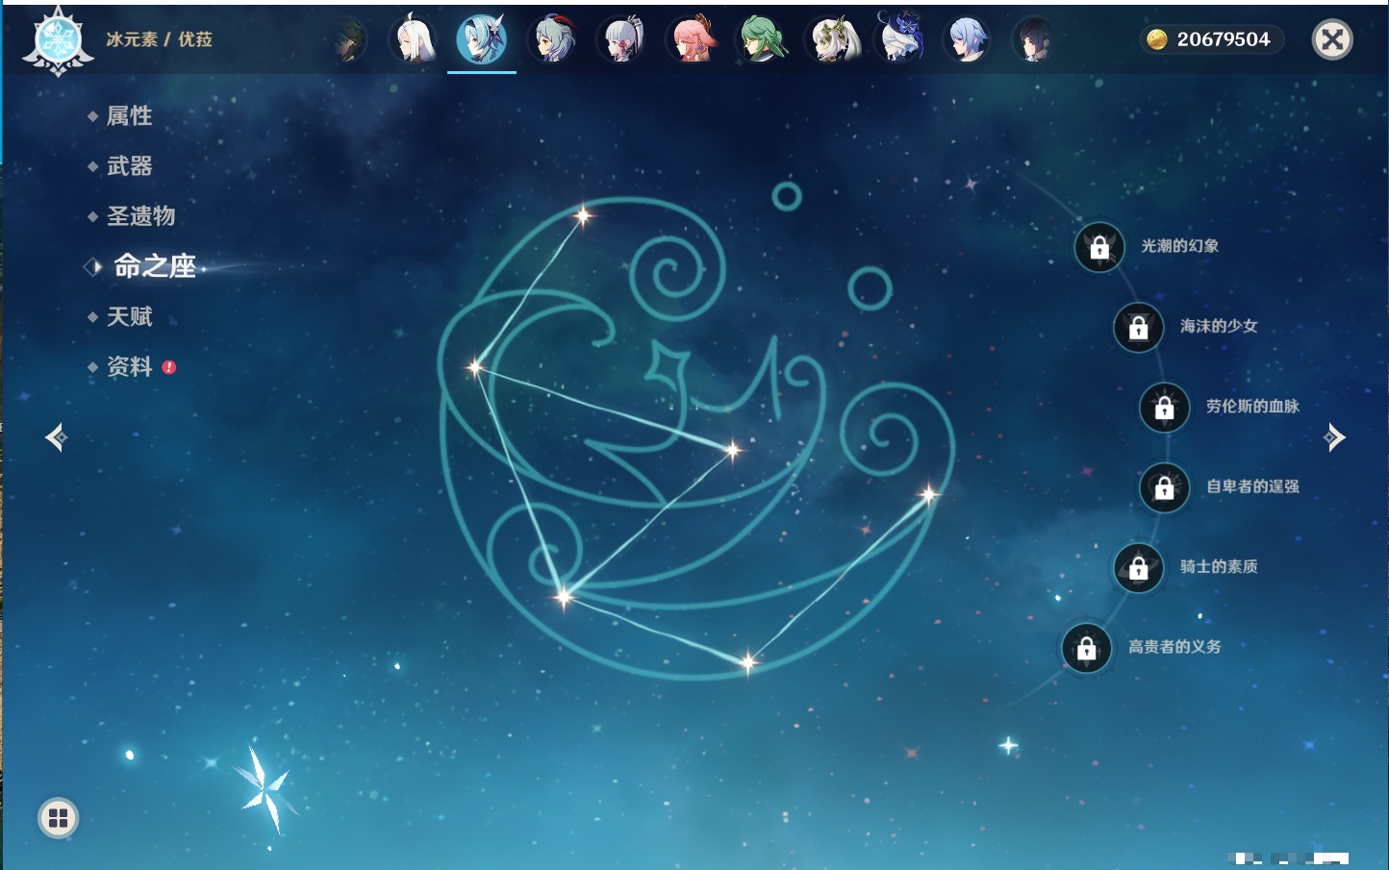
Task: Open the 属性 attributes page
Action: click(129, 116)
